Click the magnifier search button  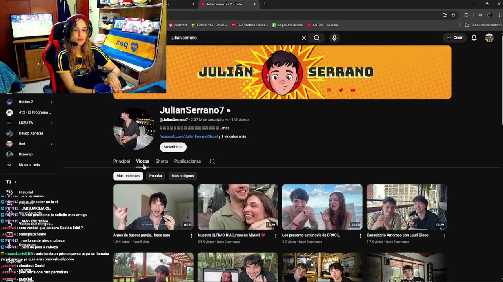coord(316,38)
